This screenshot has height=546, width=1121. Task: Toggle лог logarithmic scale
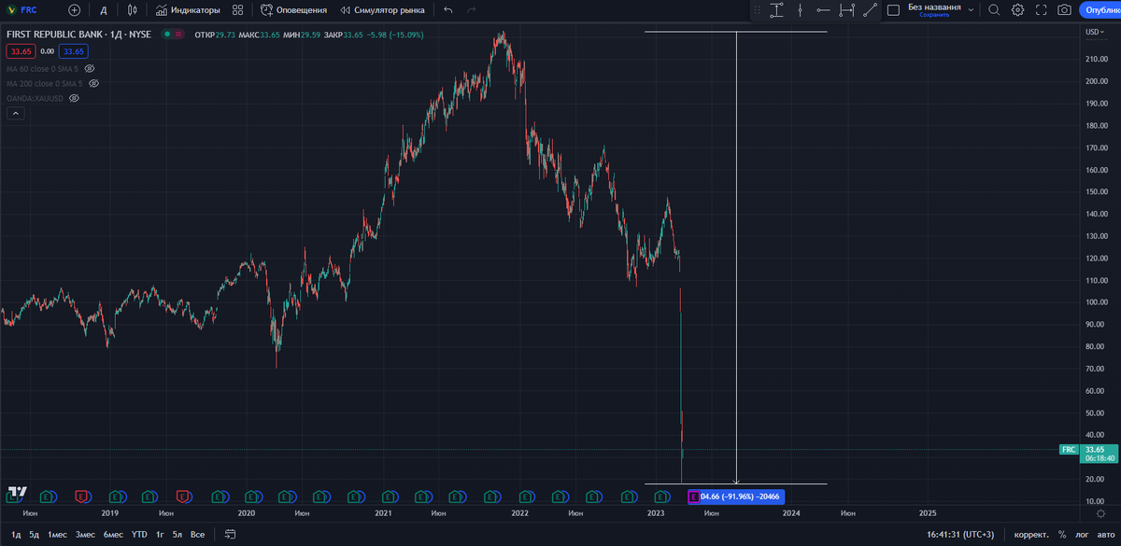point(1080,535)
